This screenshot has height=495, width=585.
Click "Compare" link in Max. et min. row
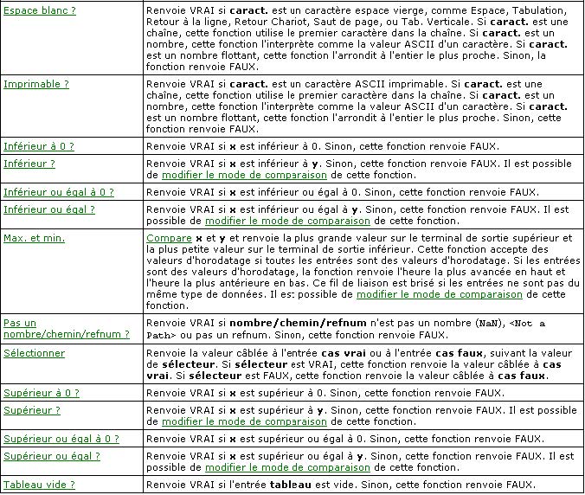pyautogui.click(x=169, y=238)
